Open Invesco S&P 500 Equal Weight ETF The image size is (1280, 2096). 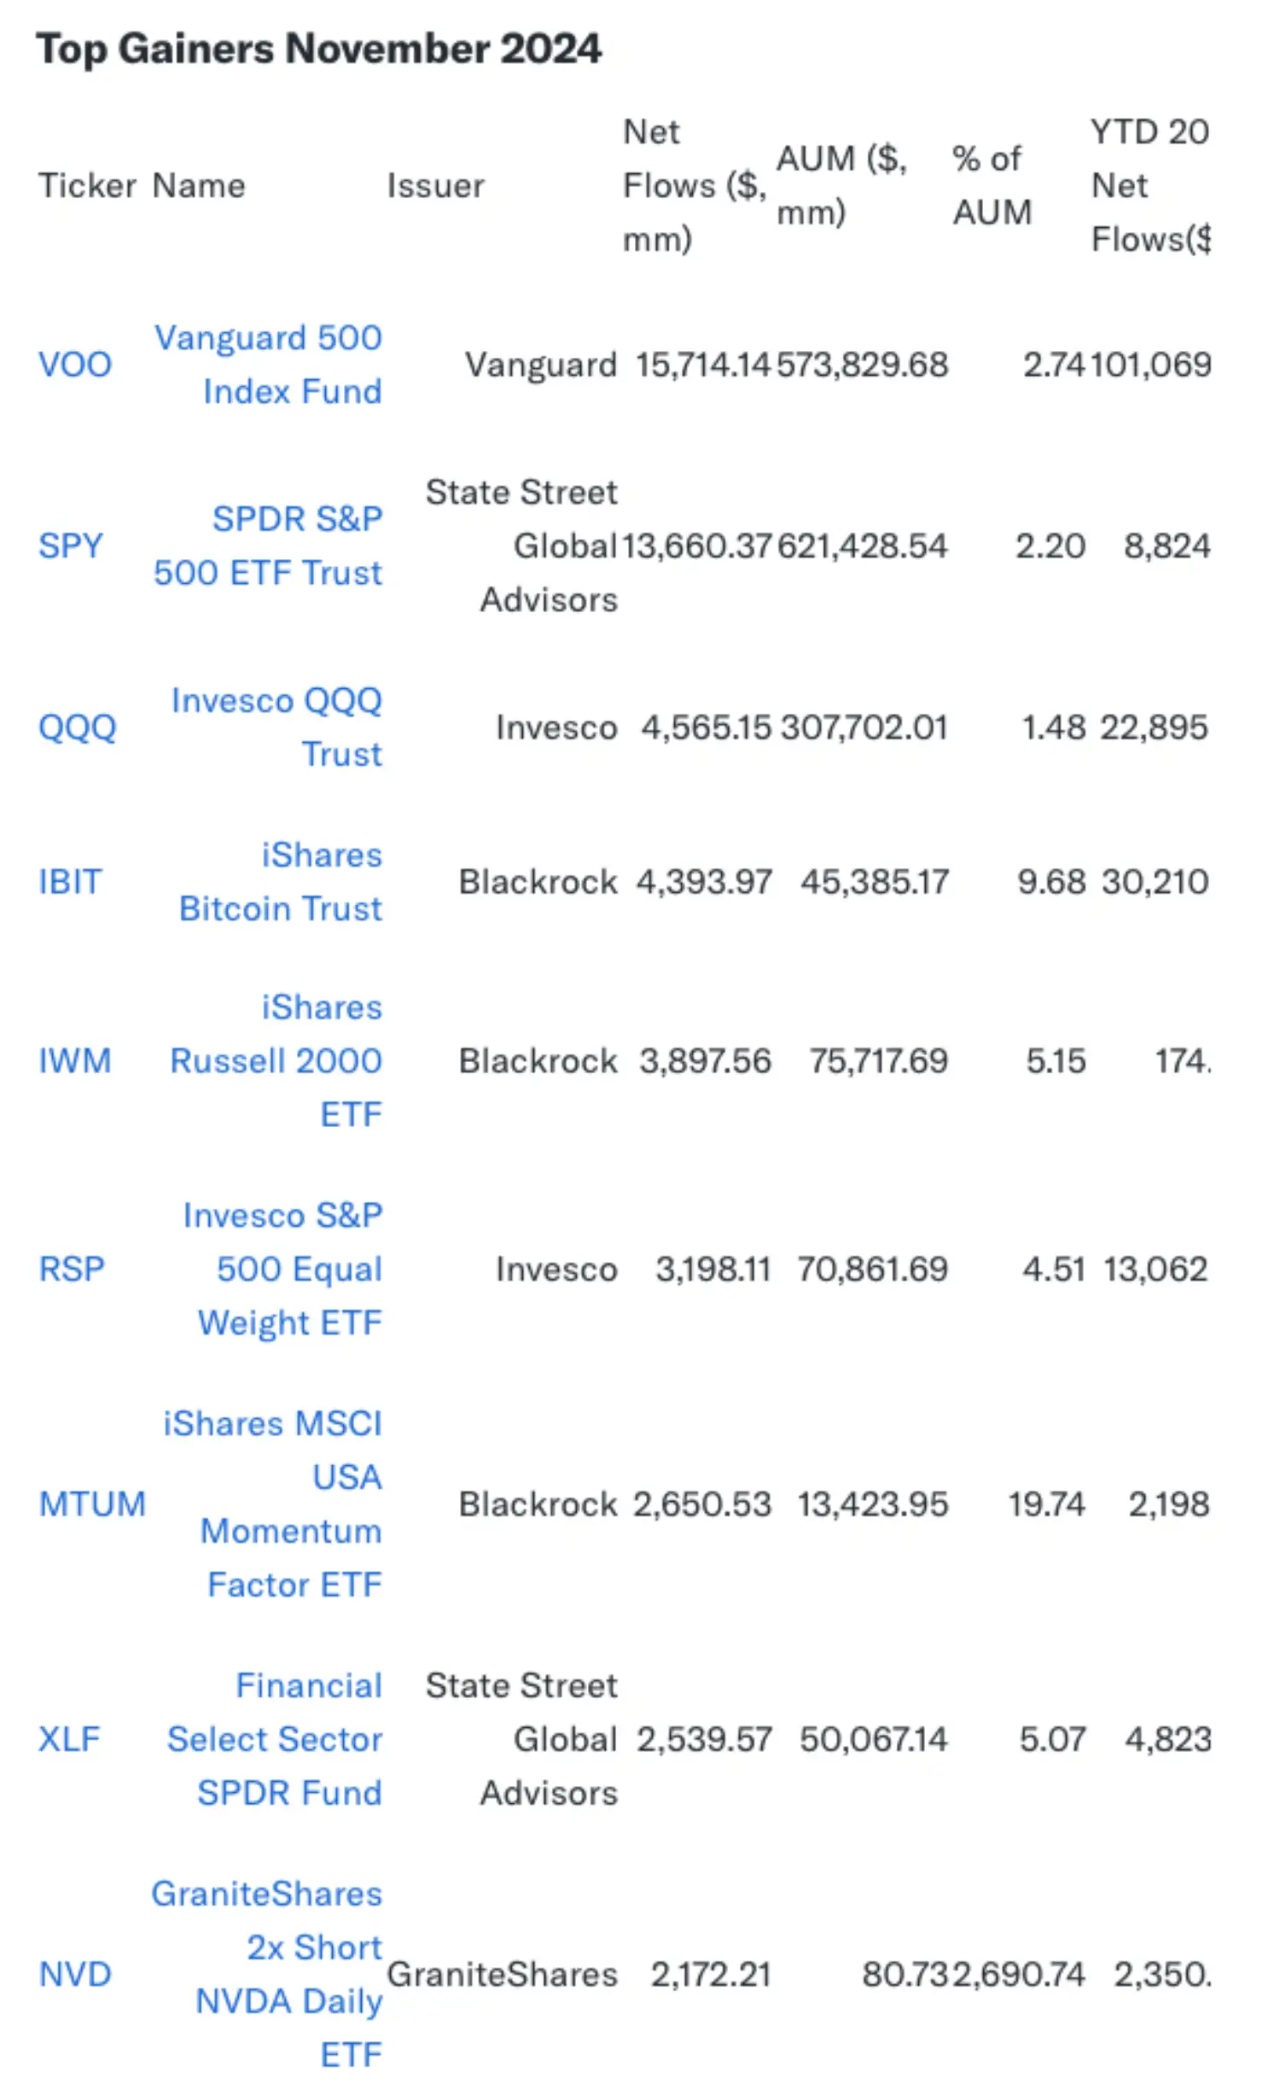pyautogui.click(x=282, y=1269)
